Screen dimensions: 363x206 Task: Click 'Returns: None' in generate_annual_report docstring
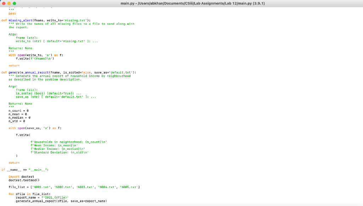[20, 104]
